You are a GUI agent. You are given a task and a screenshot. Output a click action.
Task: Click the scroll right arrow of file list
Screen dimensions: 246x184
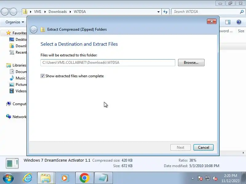(x=243, y=153)
